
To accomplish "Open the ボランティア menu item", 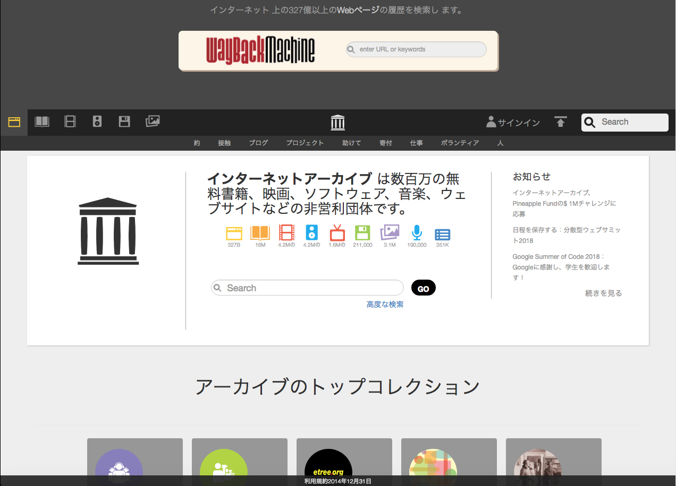I will [x=460, y=143].
